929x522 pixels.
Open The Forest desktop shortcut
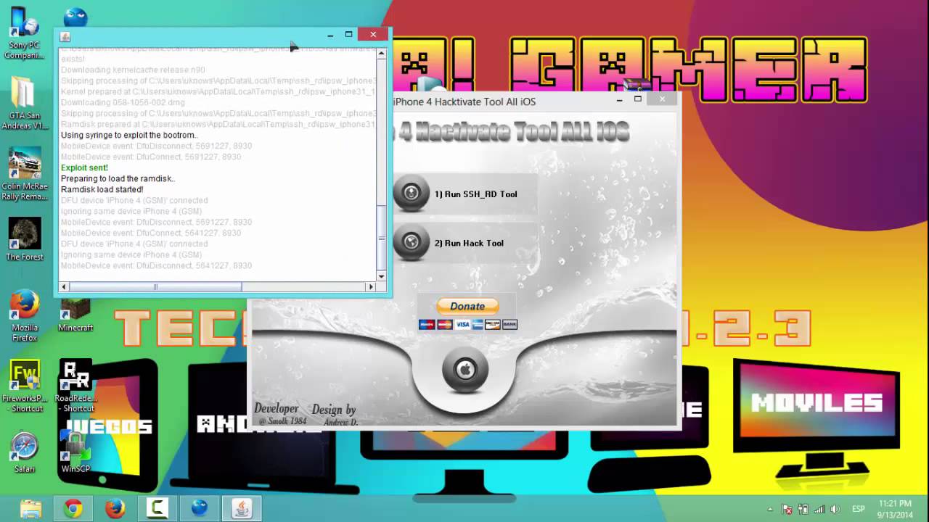coord(24,239)
